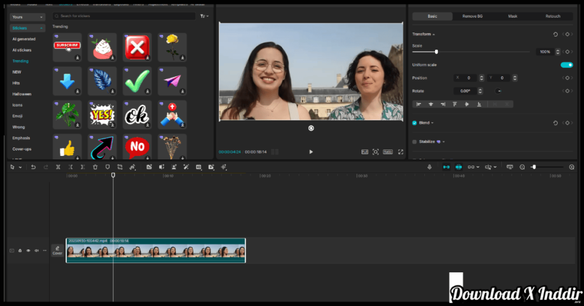Click the align bottom icon
Image resolution: width=584 pixels, height=306 pixels.
(479, 104)
